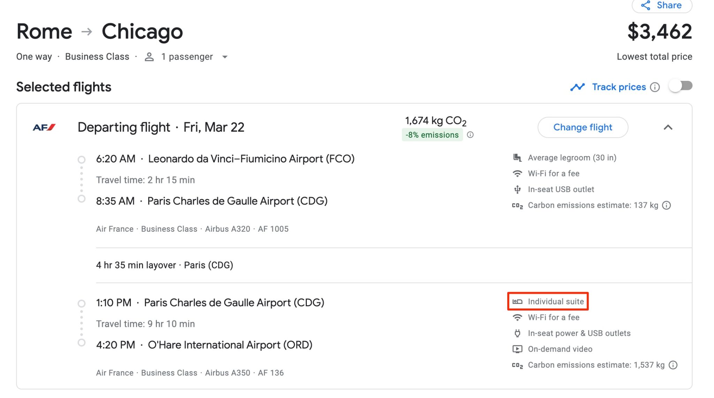Select the Business Class label
The height and width of the screenshot is (398, 714).
pyautogui.click(x=97, y=56)
